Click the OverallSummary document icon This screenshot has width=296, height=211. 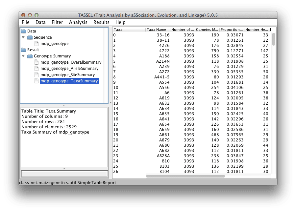tap(37, 62)
